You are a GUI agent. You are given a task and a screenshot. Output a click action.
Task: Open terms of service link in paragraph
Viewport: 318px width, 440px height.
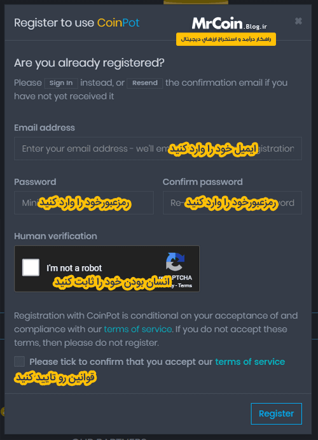pyautogui.click(x=138, y=329)
